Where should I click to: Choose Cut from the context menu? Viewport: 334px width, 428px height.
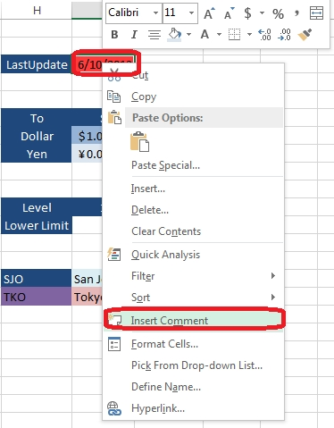pos(193,75)
